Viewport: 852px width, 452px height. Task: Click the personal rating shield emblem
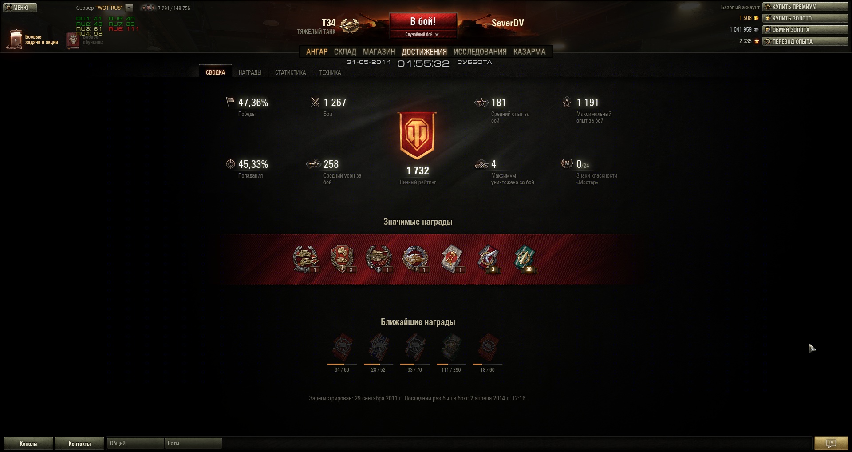point(417,135)
